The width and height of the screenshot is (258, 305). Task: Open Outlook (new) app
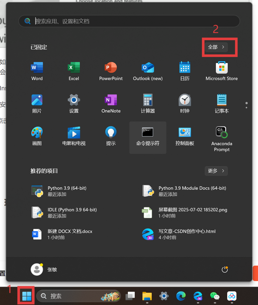click(x=148, y=71)
